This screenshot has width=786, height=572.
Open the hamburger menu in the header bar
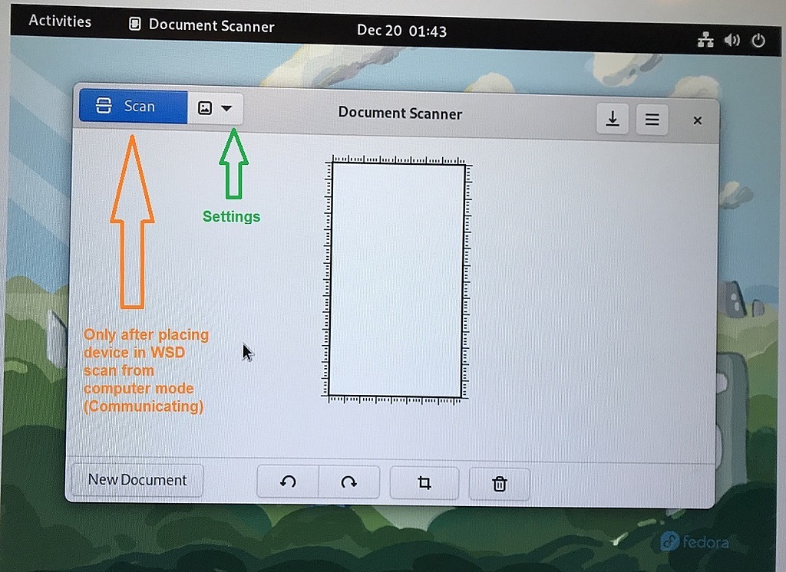point(652,120)
